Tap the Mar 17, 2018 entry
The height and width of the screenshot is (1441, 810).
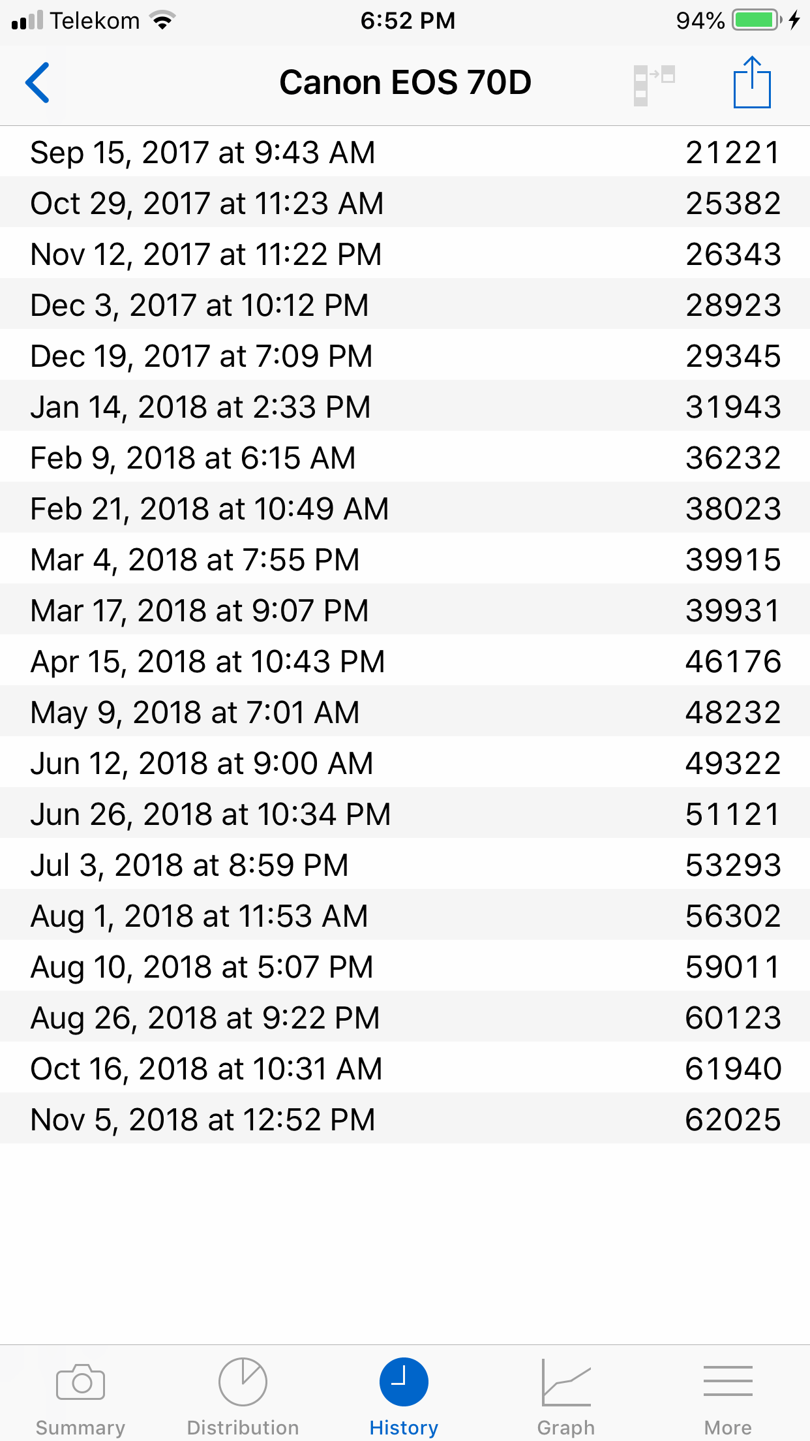[404, 610]
